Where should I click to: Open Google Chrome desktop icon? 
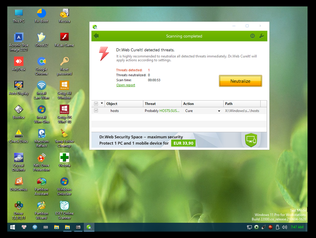tap(42, 66)
